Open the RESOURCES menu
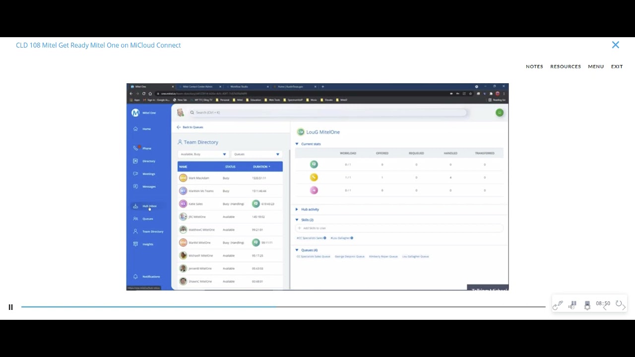This screenshot has height=357, width=635. [x=566, y=66]
